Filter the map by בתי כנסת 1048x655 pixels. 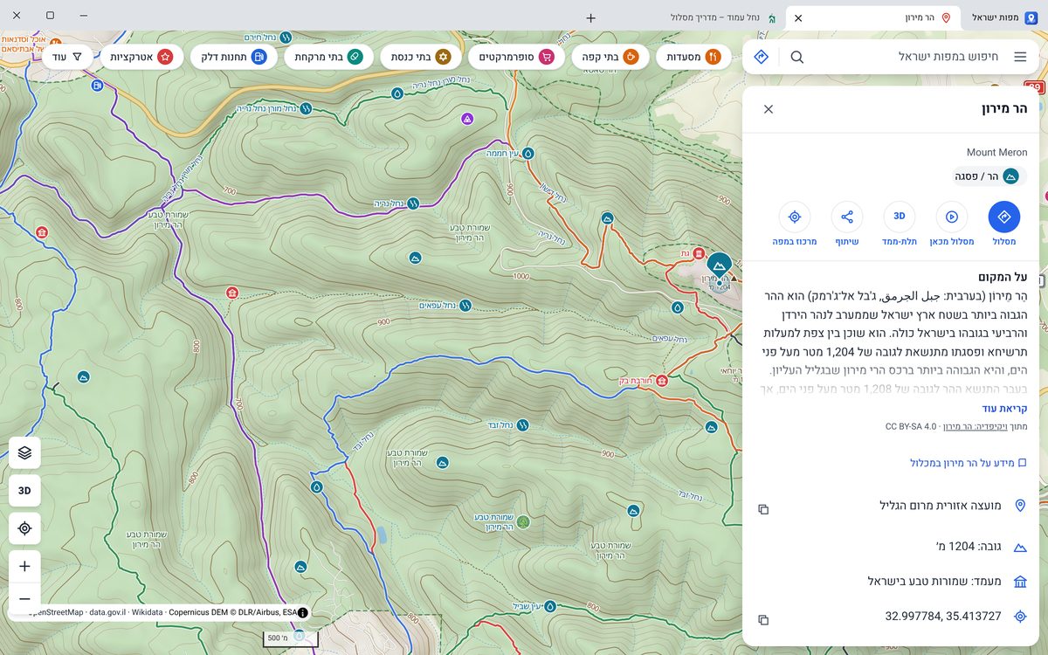click(x=419, y=57)
